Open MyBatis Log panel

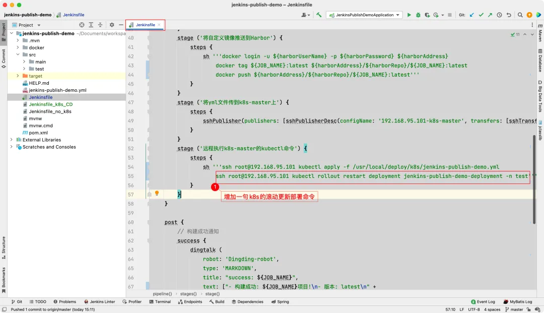[517, 301]
